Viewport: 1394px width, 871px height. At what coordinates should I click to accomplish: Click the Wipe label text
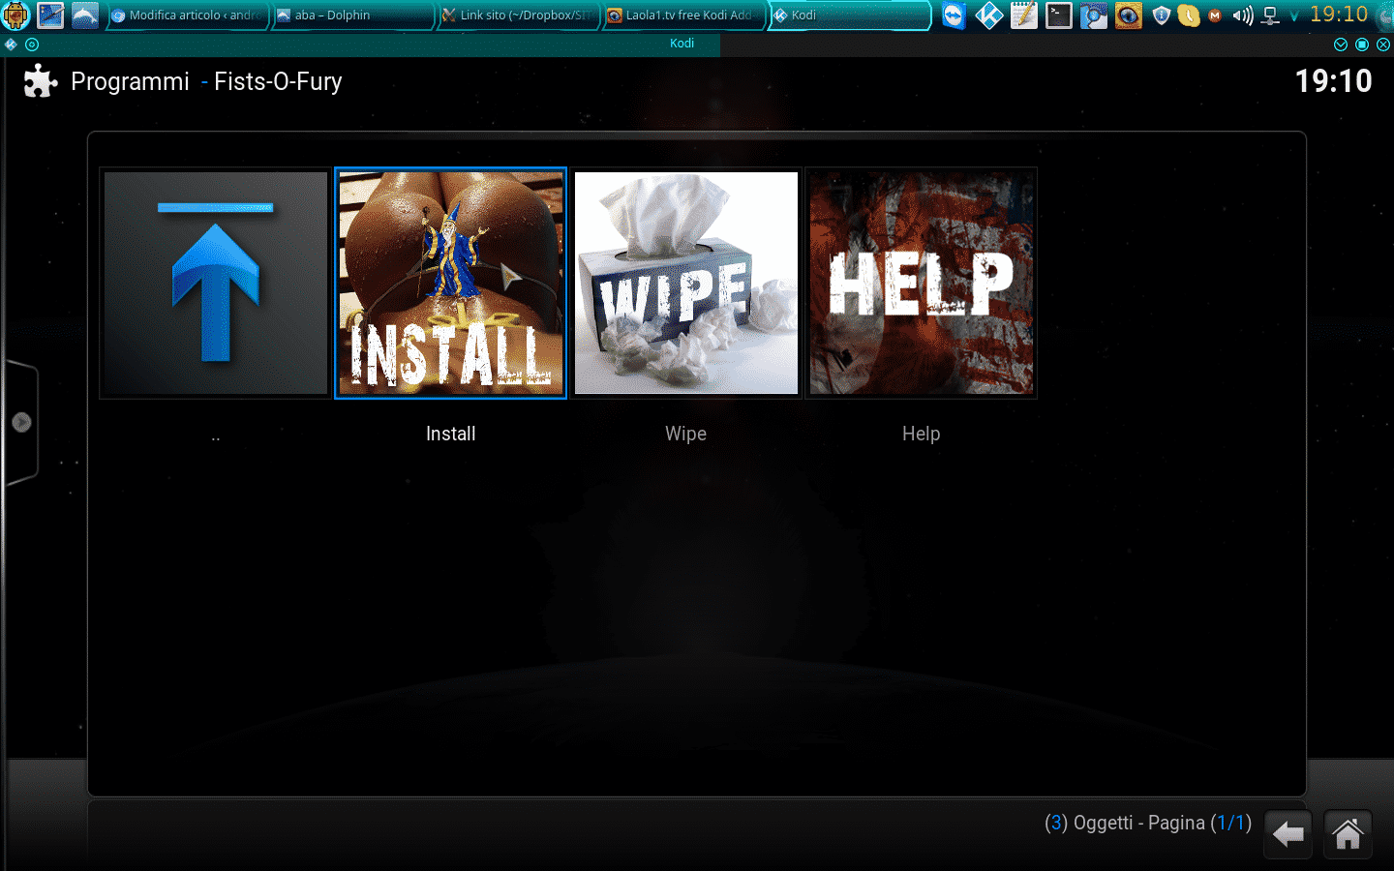click(685, 434)
